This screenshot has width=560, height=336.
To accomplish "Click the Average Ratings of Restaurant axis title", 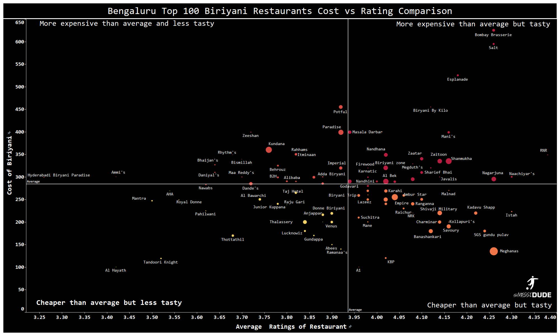I will (291, 326).
